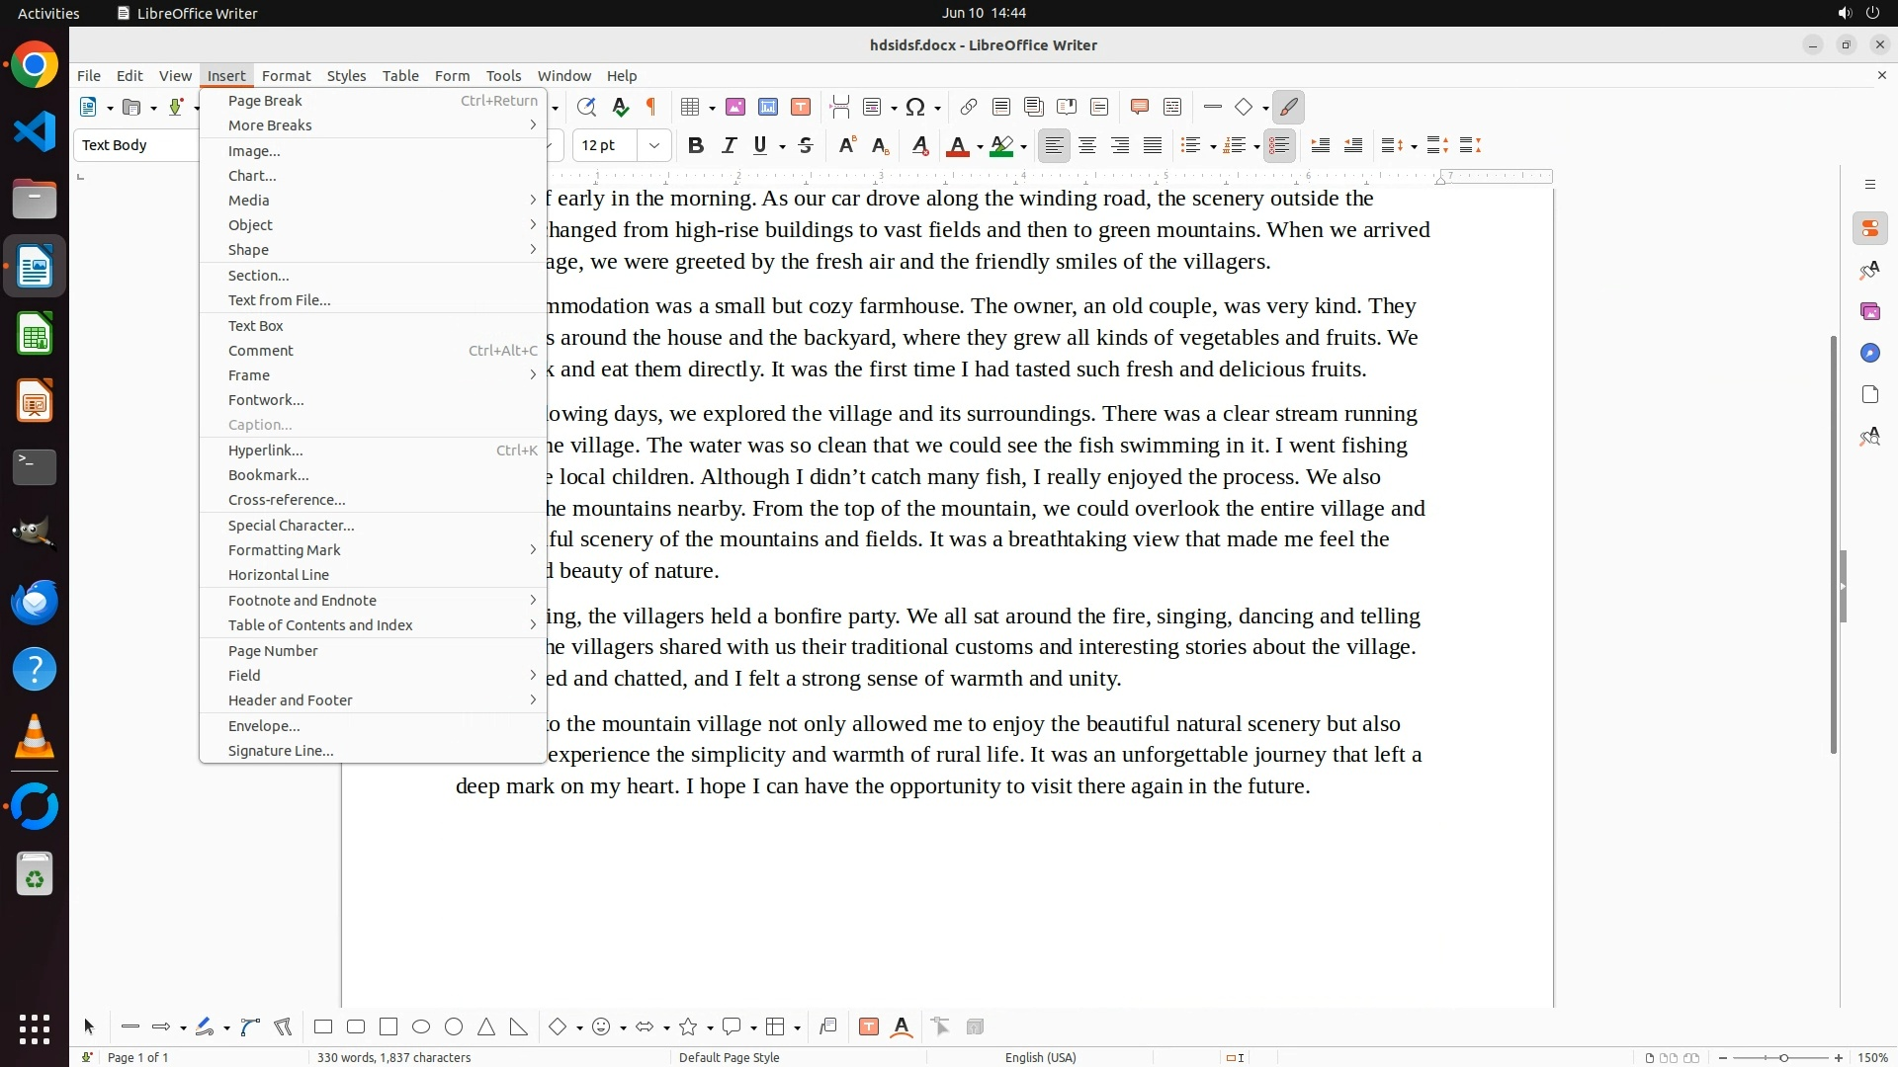This screenshot has width=1898, height=1067.
Task: Toggle strikethrough formatting
Action: (x=806, y=146)
